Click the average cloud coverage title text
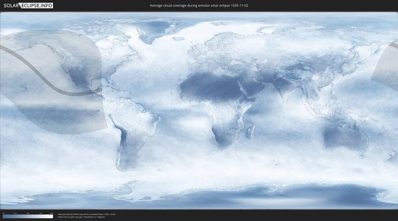 click(x=198, y=6)
